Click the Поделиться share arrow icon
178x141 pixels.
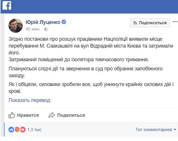tap(51, 115)
